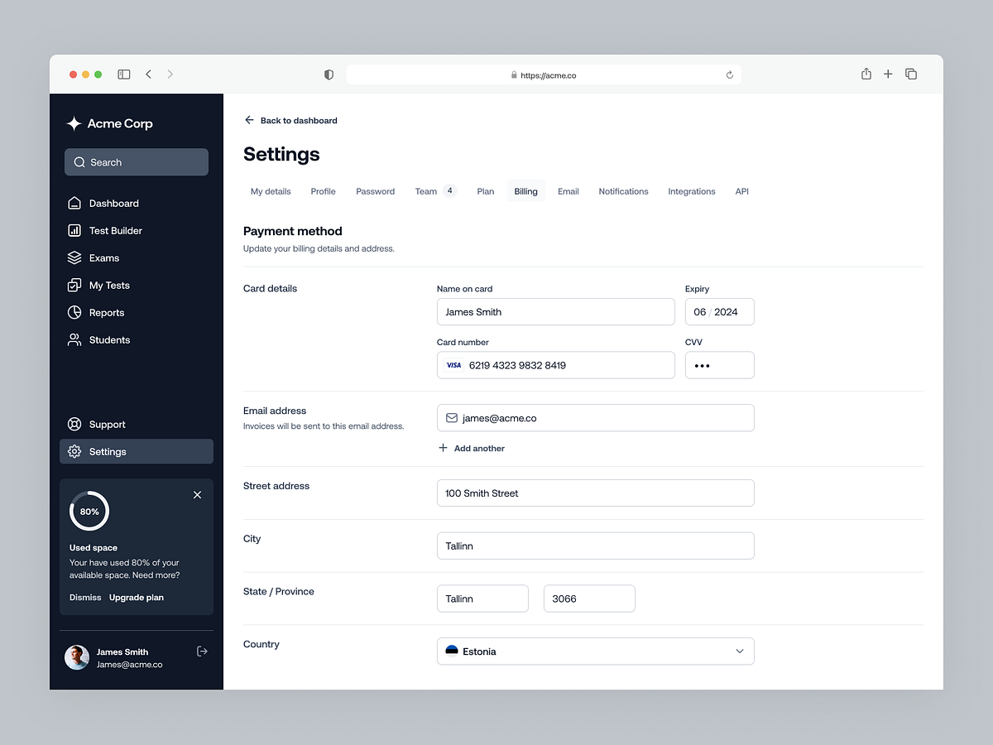This screenshot has width=993, height=745.
Task: Click Add another email address
Action: point(471,448)
